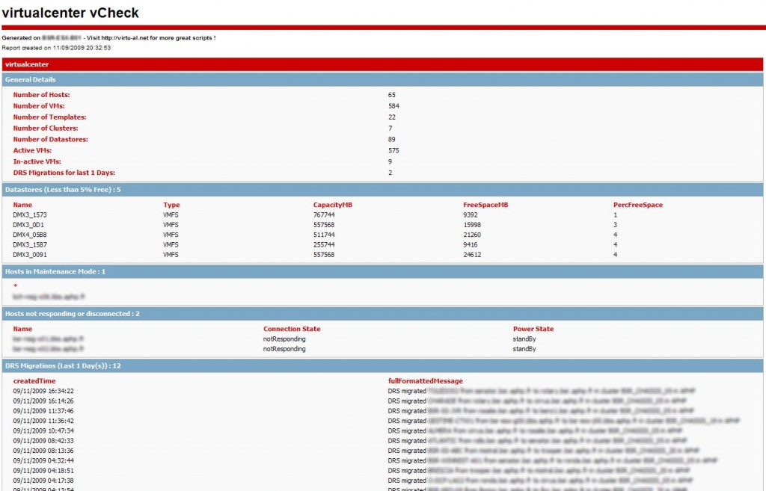Select datastore name DMX4_05B8
766x491 pixels.
tap(30, 235)
